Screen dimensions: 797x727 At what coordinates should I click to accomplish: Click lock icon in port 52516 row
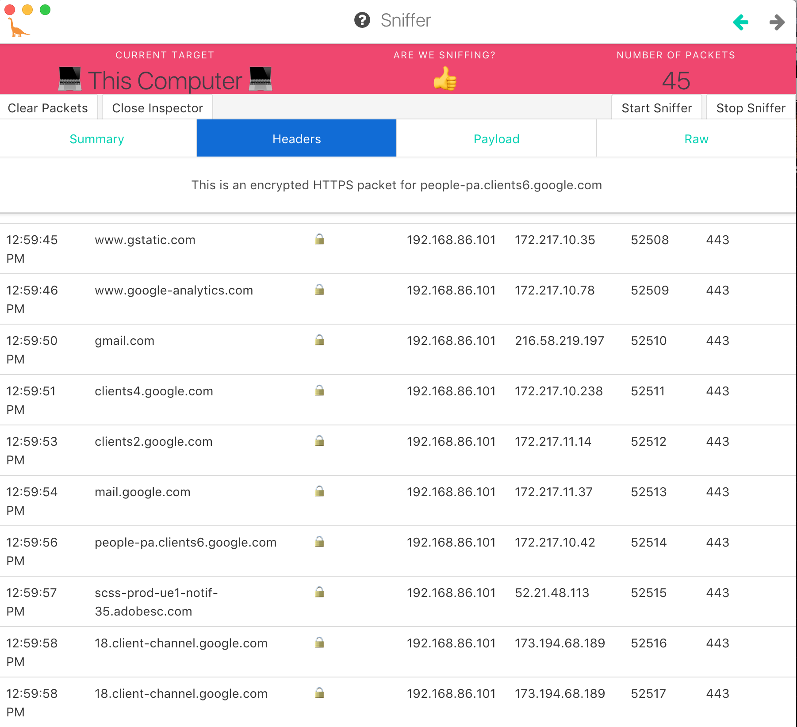coord(319,643)
